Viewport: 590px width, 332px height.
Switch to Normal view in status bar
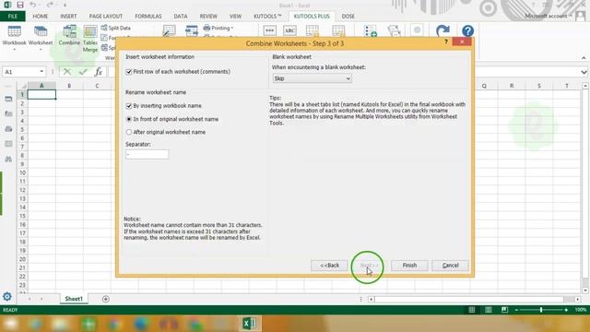click(471, 310)
